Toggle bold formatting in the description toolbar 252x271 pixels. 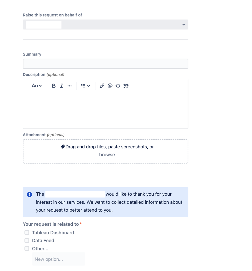(54, 86)
